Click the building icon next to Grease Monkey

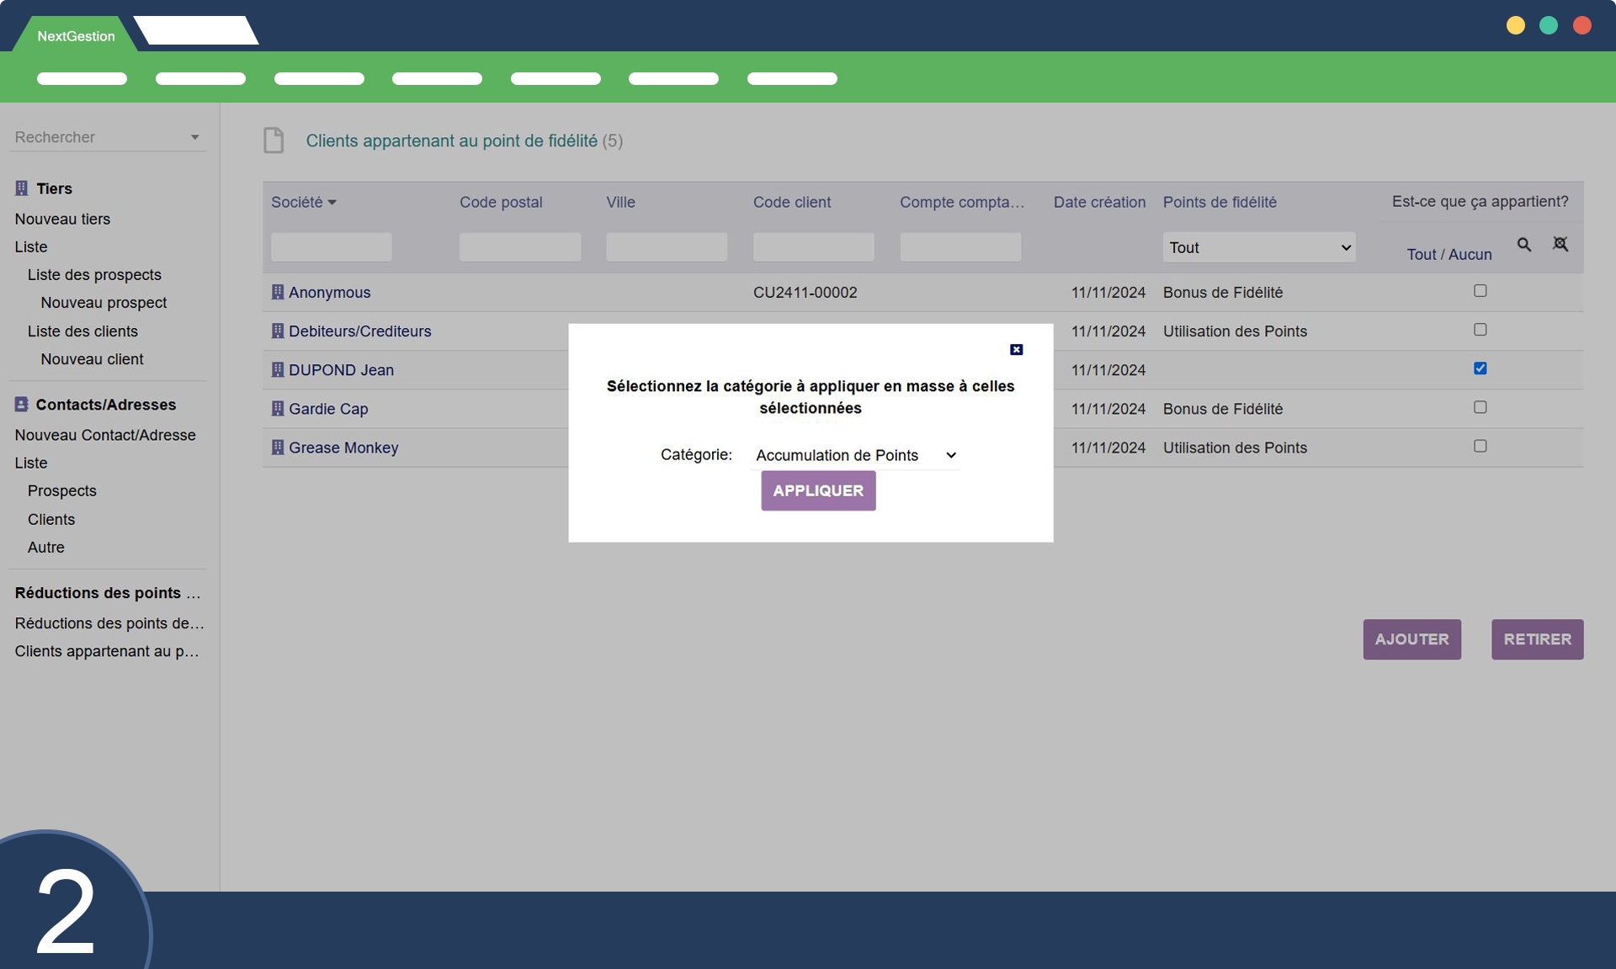[x=277, y=447]
